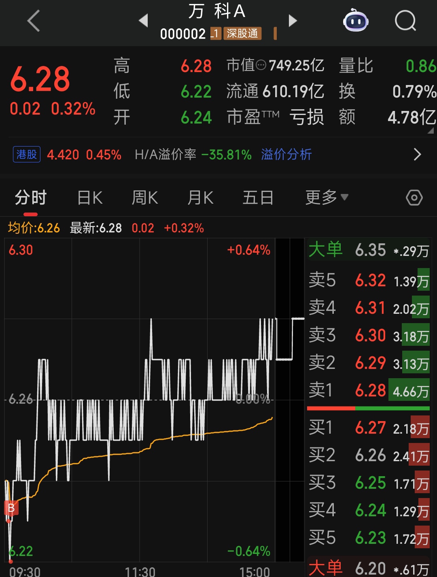Tap the large current price 6.28
437x577 pixels.
[x=40, y=79]
